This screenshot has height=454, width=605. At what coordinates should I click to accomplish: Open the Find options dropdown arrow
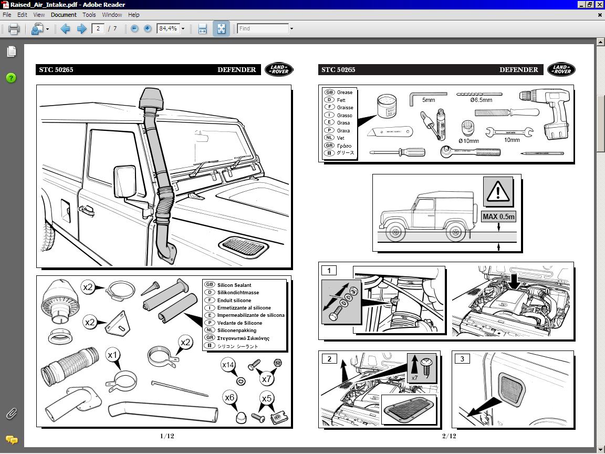coord(291,29)
